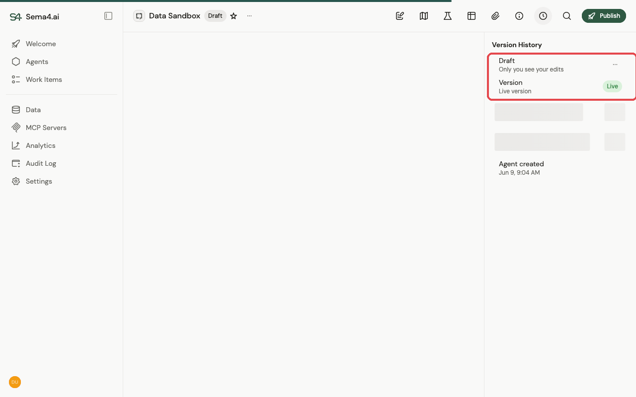This screenshot has height=397, width=636.
Task: Open the edit pencil icon in toolbar
Action: [x=400, y=16]
